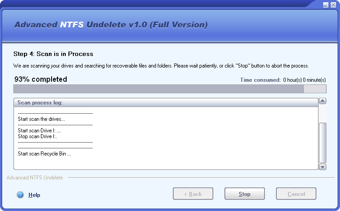Open the Help link
This screenshot has width=340, height=211.
pos(34,195)
